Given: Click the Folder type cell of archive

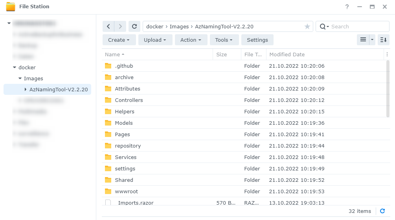Looking at the screenshot, I should click(x=252, y=77).
